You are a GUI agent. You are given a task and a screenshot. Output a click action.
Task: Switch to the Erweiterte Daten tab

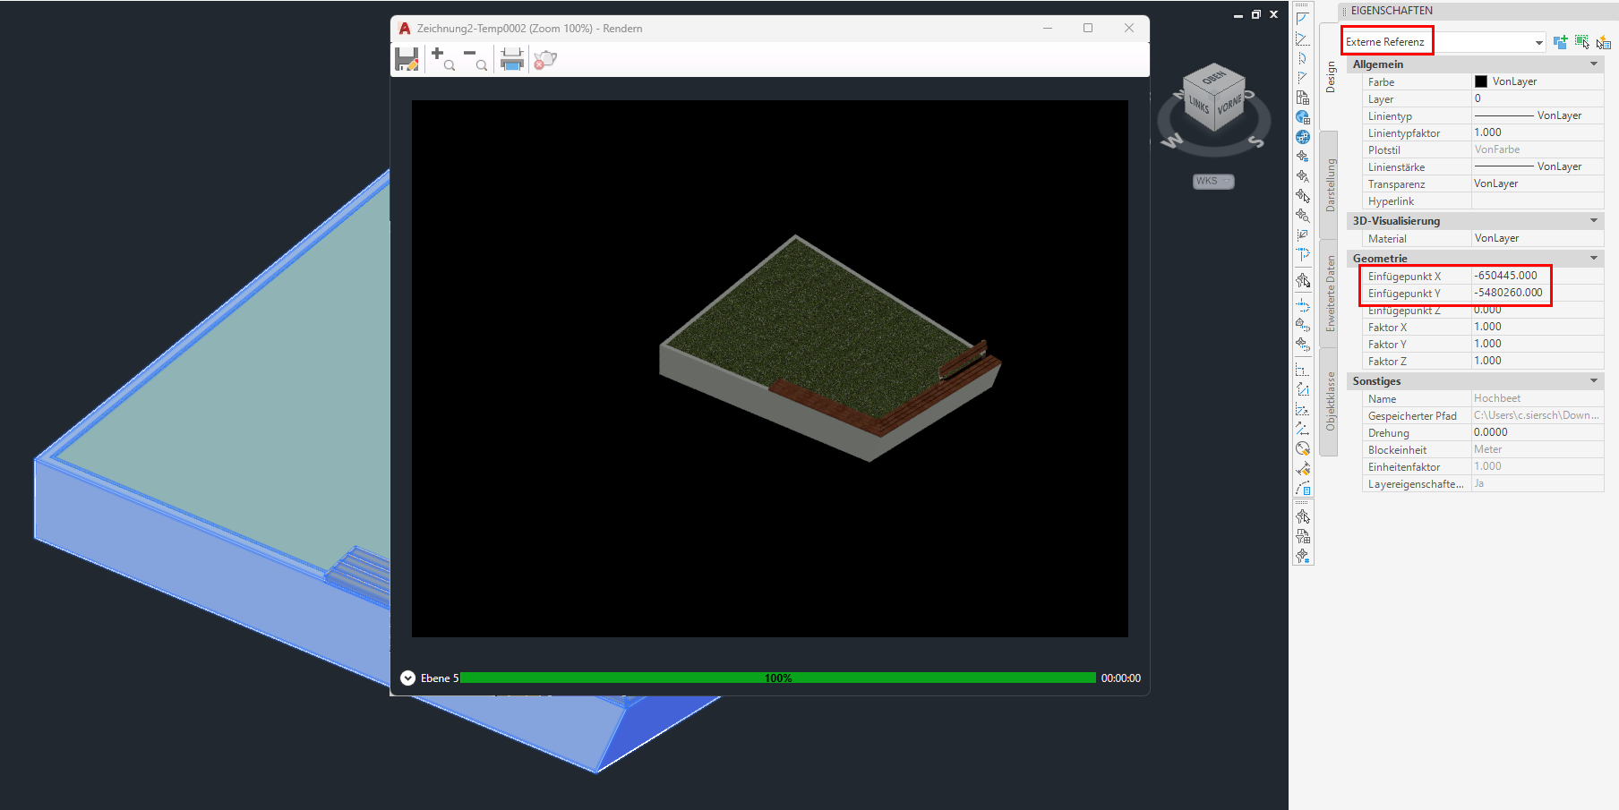[x=1331, y=294]
